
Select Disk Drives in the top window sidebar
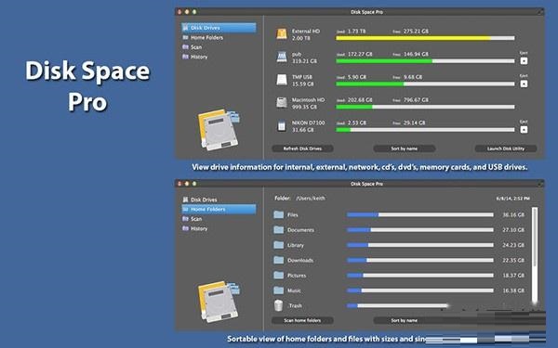tap(219, 28)
